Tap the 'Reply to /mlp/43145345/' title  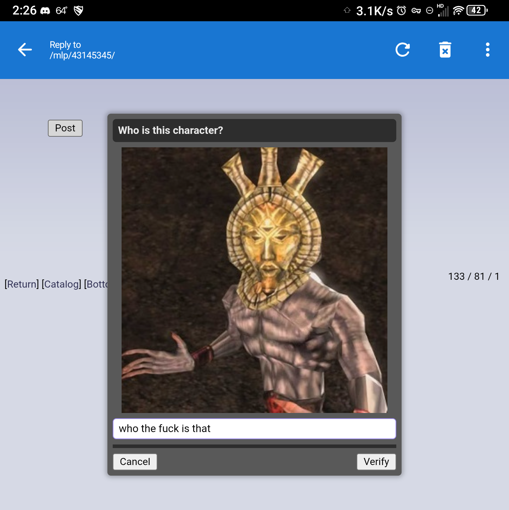tap(82, 50)
